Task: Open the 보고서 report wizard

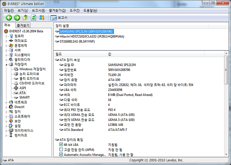Action: 59,18
